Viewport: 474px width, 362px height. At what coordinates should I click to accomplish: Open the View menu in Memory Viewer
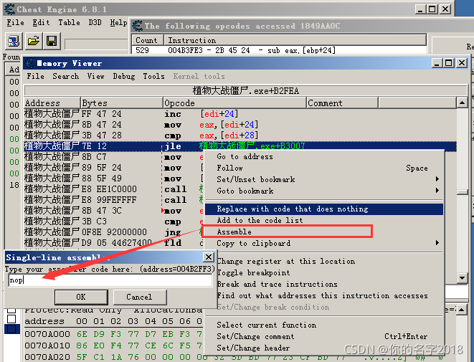pyautogui.click(x=95, y=77)
